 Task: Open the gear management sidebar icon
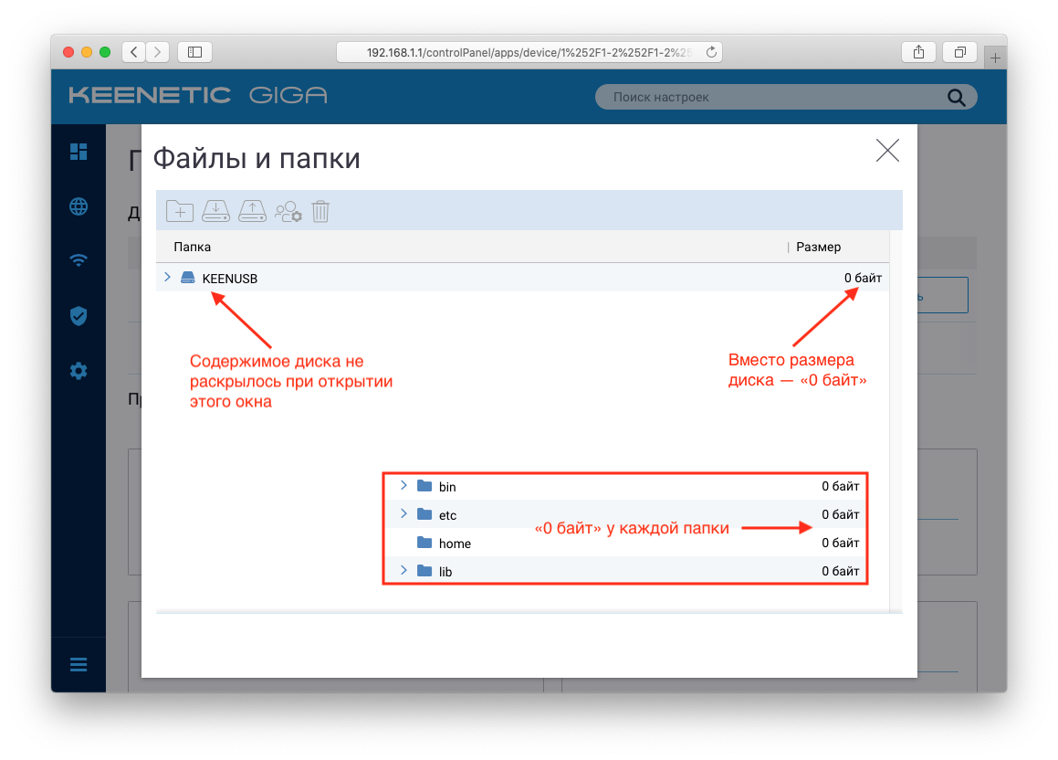click(x=79, y=371)
